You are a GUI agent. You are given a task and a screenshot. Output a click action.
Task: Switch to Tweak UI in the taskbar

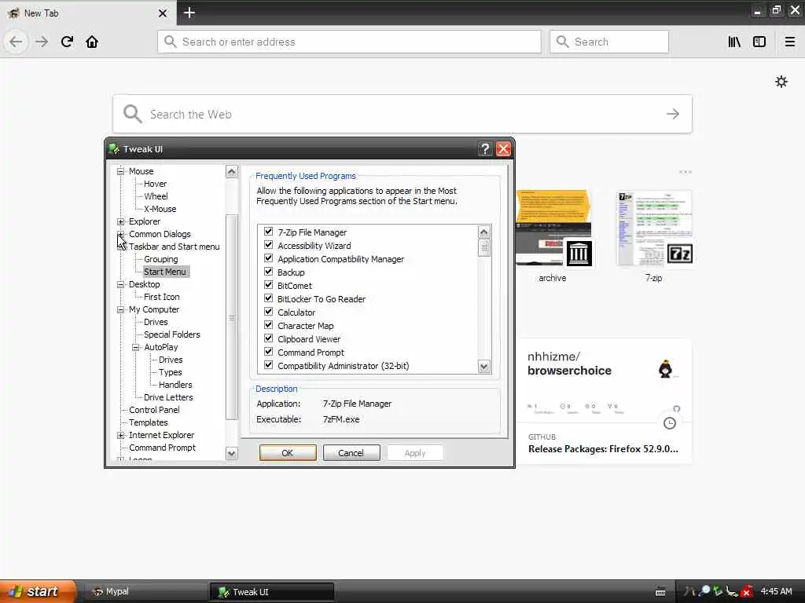(272, 592)
